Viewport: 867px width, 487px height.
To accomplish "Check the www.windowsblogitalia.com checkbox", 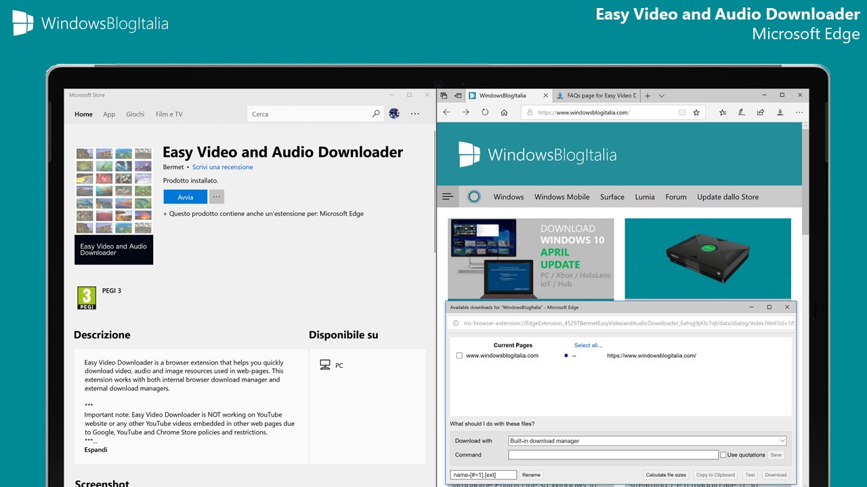I will coord(460,356).
